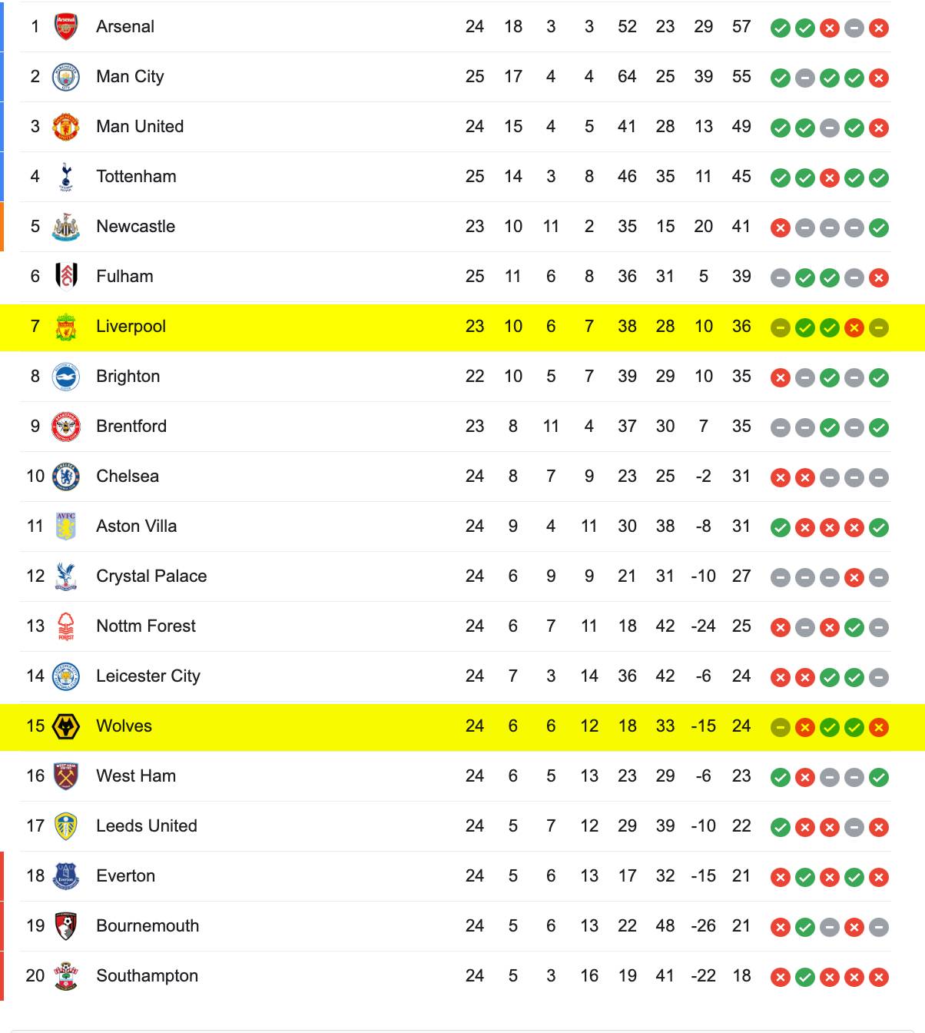Viewport: 925px width, 1033px height.
Task: Select the Leeds United table row
Action: click(455, 826)
